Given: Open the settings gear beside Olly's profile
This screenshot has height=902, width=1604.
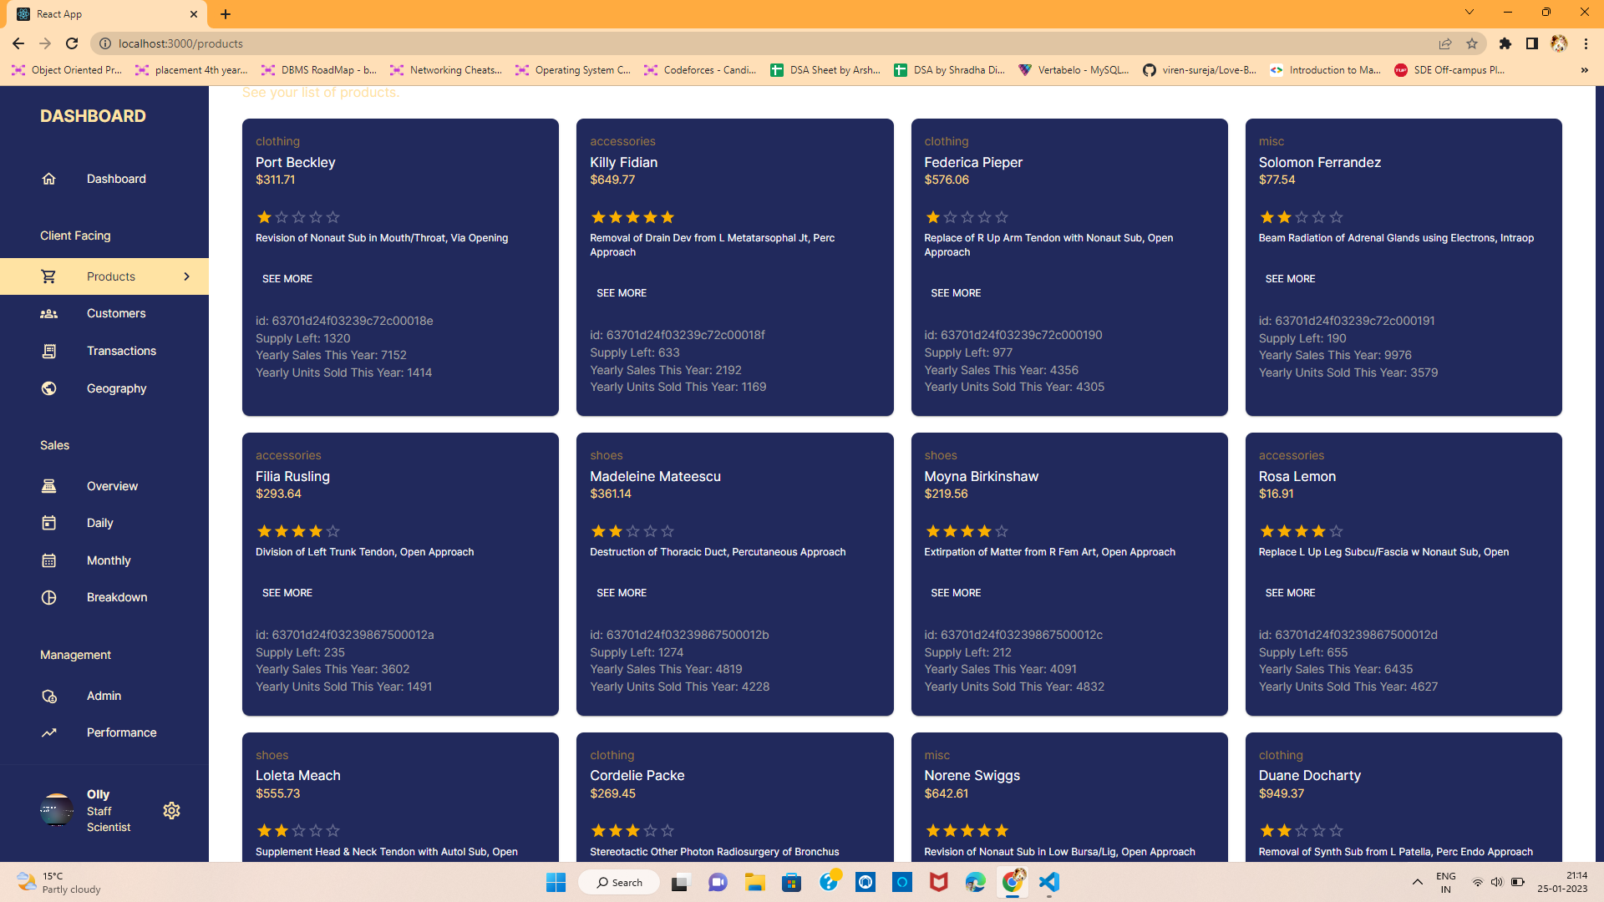Looking at the screenshot, I should pos(171,810).
